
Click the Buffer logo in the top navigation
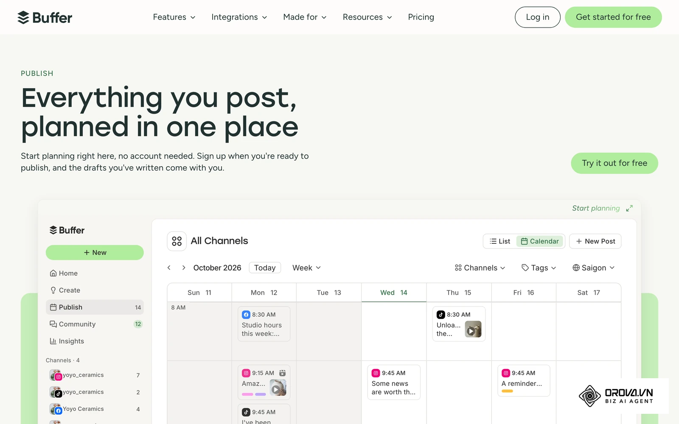pyautogui.click(x=45, y=17)
